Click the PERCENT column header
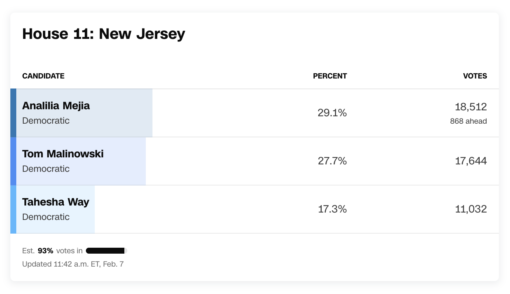 click(330, 76)
